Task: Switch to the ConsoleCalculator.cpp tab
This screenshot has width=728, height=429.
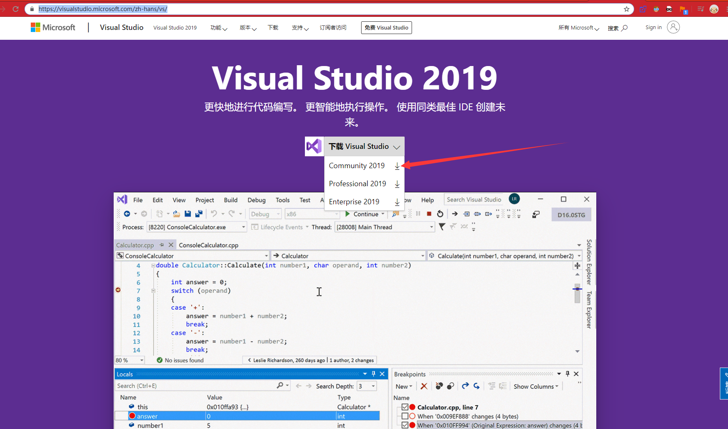Action: point(208,245)
